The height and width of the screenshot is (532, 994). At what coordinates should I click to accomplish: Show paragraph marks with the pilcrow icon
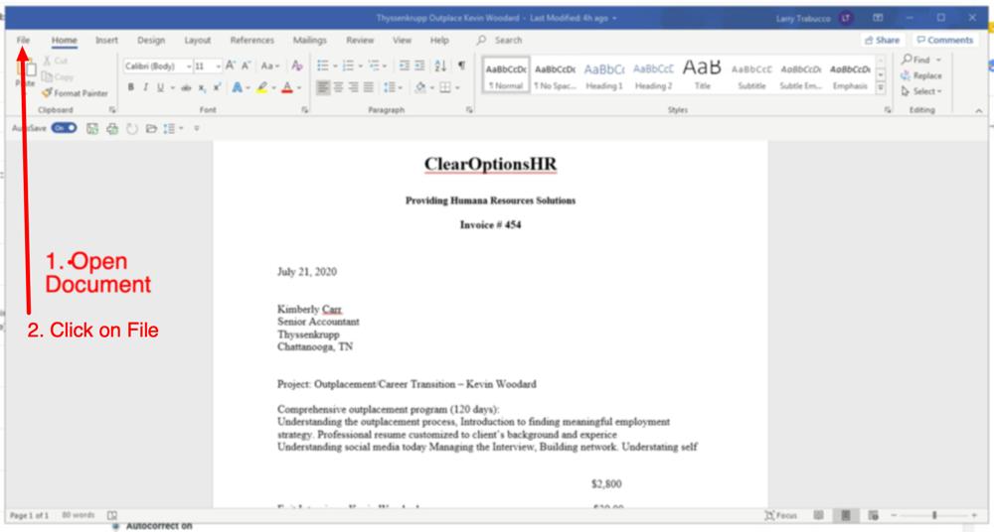461,66
